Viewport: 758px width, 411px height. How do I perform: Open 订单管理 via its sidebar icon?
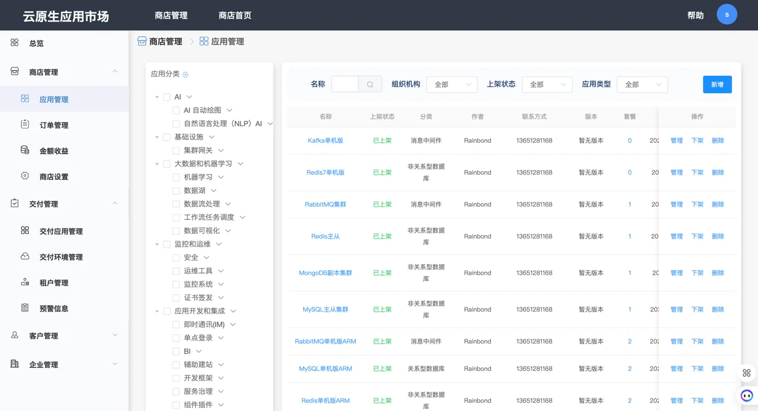25,124
